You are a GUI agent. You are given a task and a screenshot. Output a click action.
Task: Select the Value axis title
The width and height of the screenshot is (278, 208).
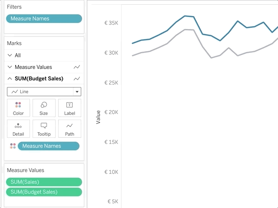[98, 117]
